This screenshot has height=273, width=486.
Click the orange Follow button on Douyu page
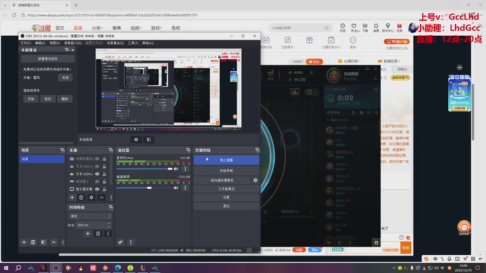314,62
